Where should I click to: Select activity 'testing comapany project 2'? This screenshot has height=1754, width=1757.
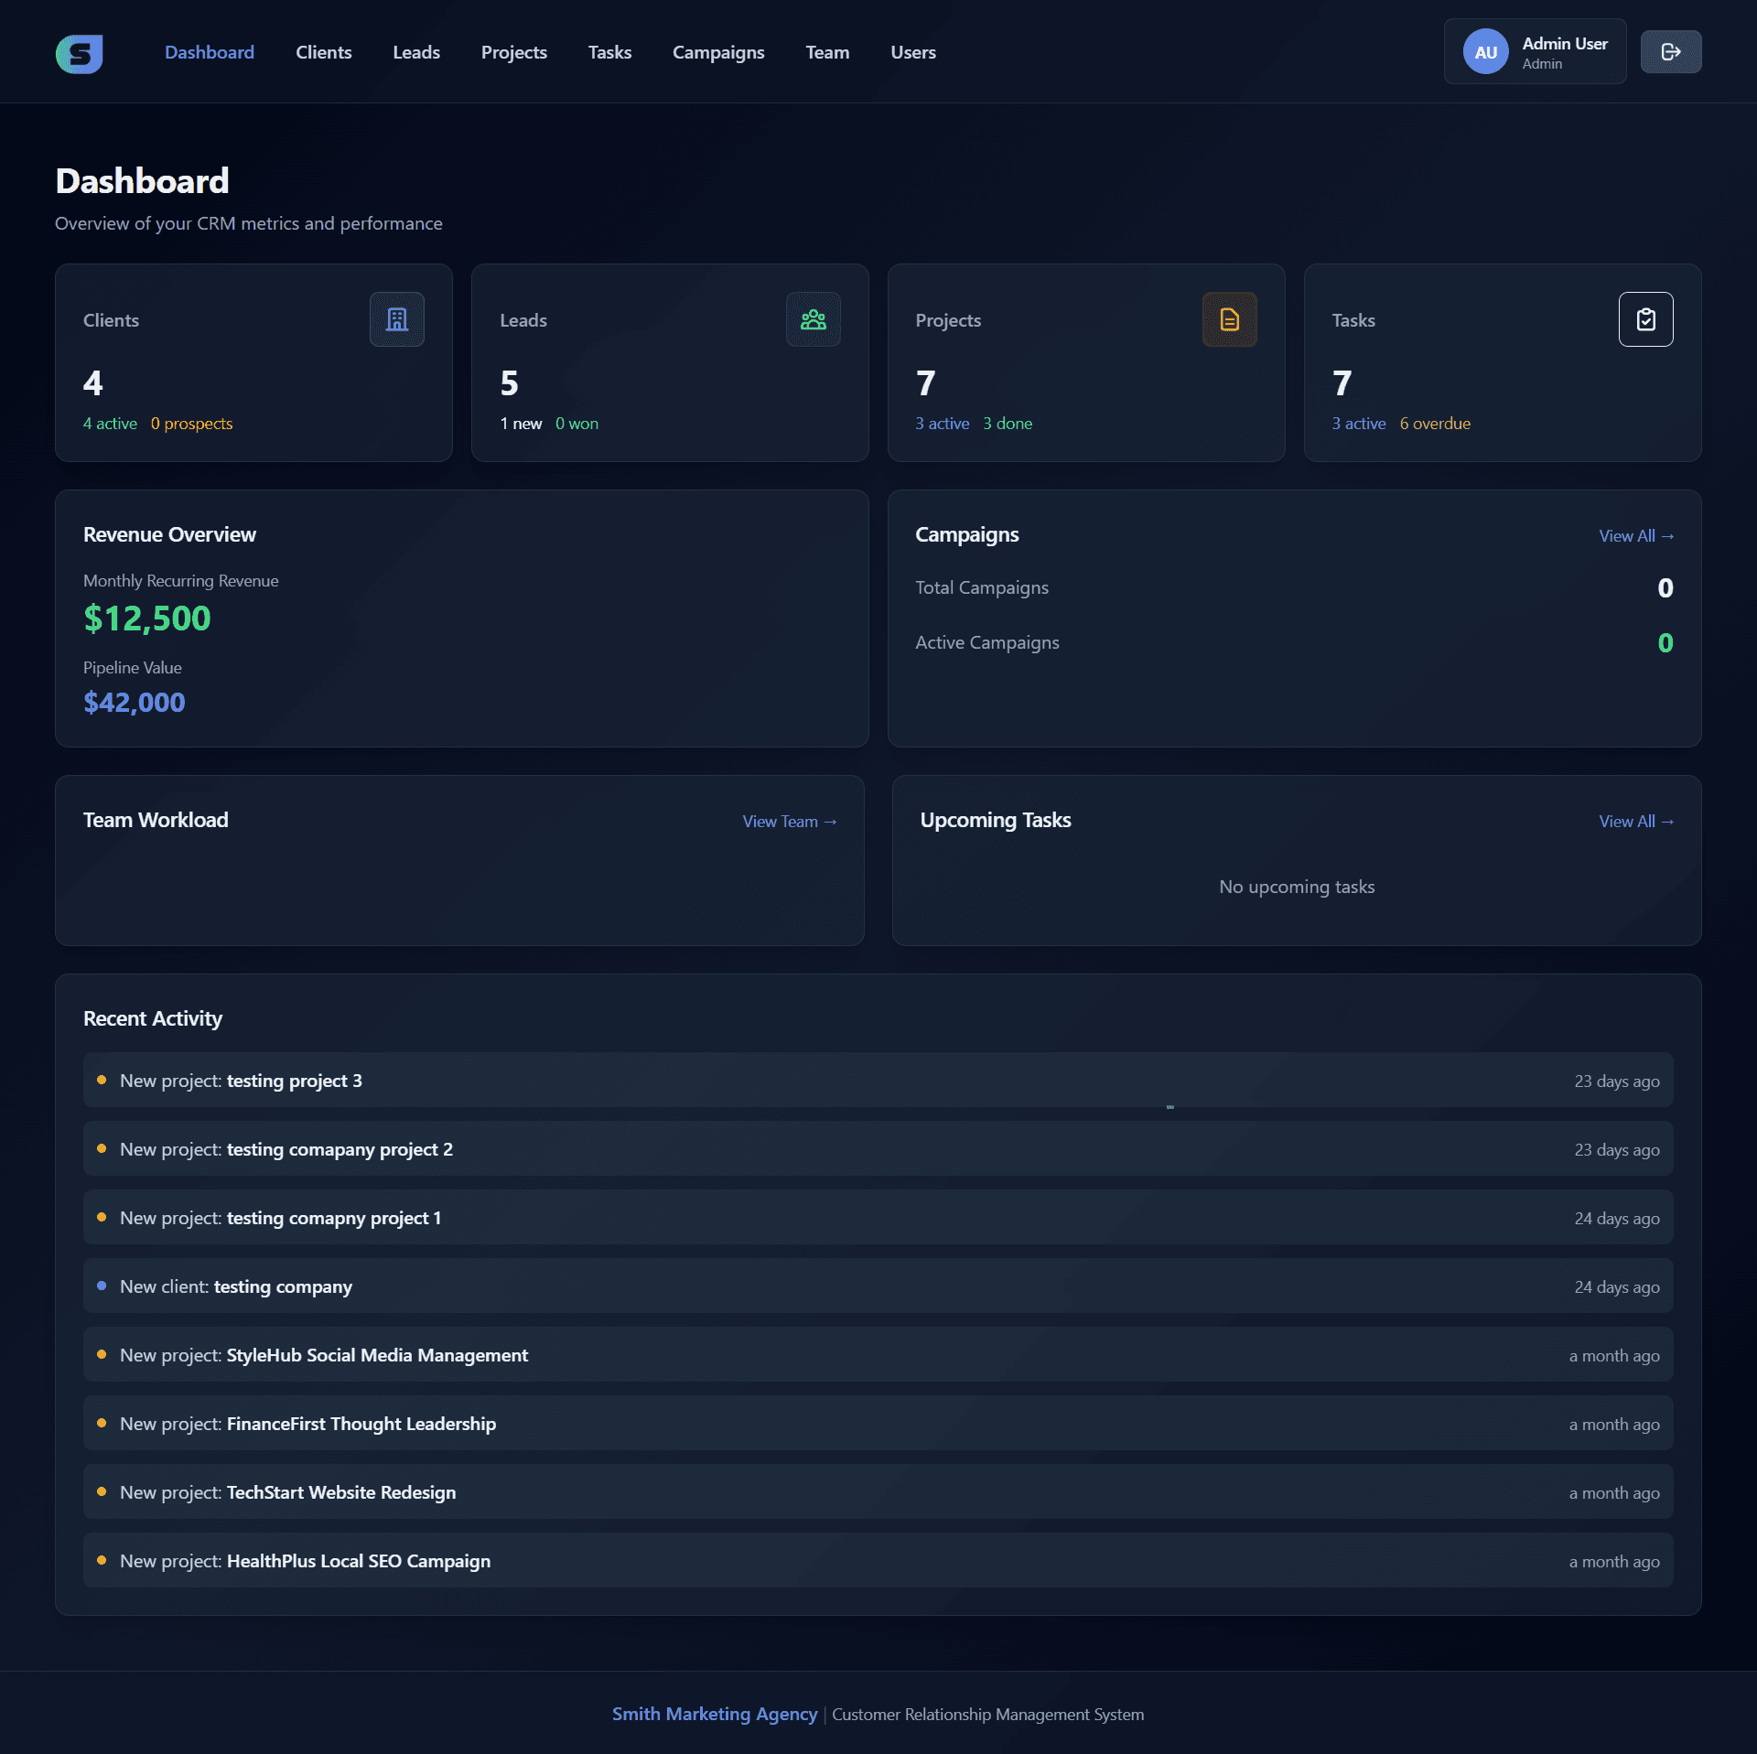tap(878, 1148)
